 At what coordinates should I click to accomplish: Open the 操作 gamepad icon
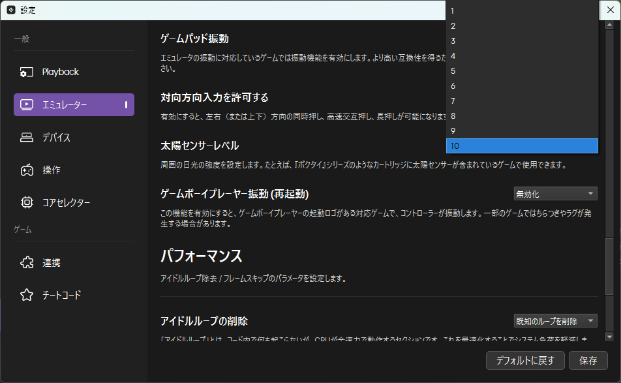point(27,170)
